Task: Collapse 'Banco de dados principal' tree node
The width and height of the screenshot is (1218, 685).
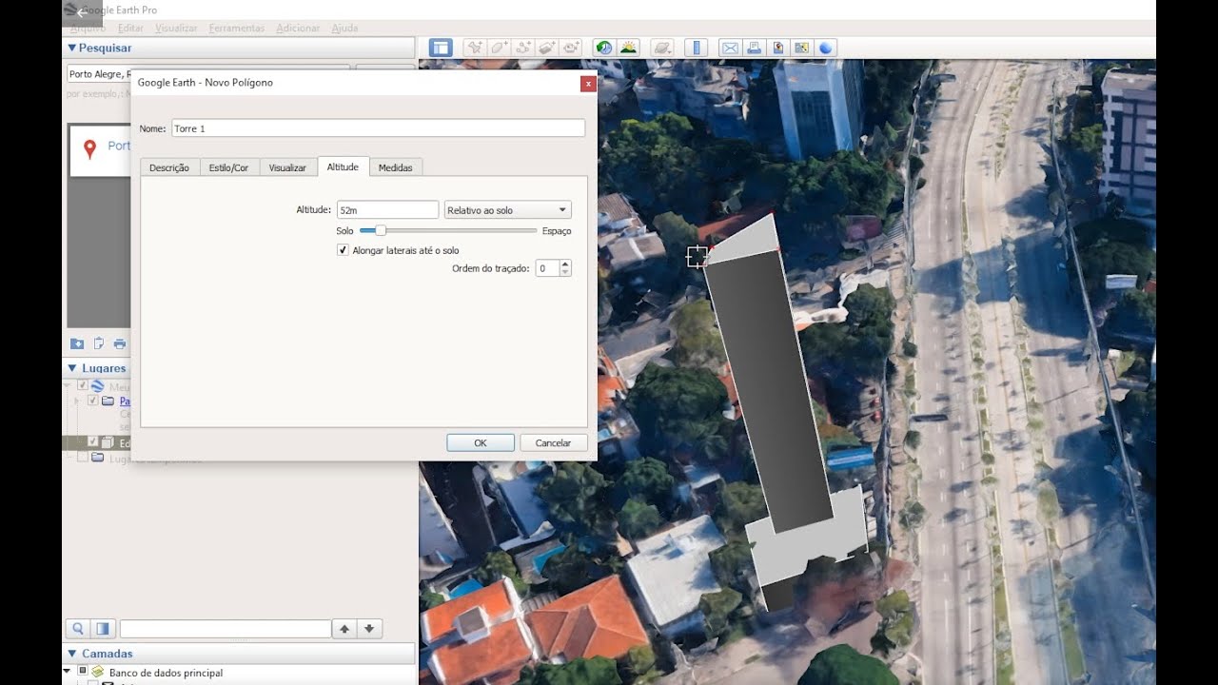Action: (x=68, y=672)
